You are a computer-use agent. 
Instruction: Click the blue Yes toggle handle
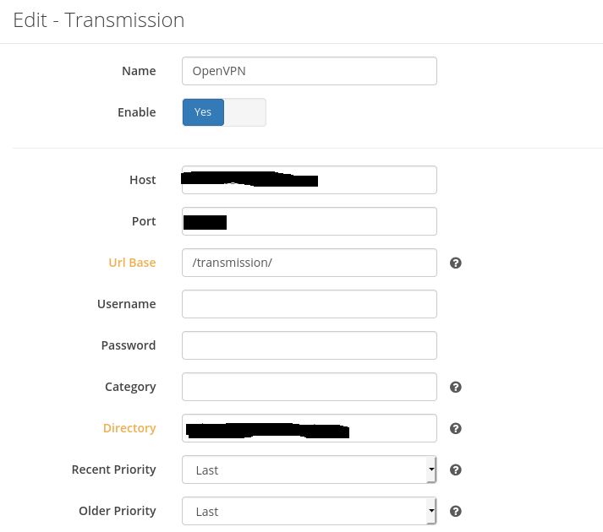(x=203, y=112)
